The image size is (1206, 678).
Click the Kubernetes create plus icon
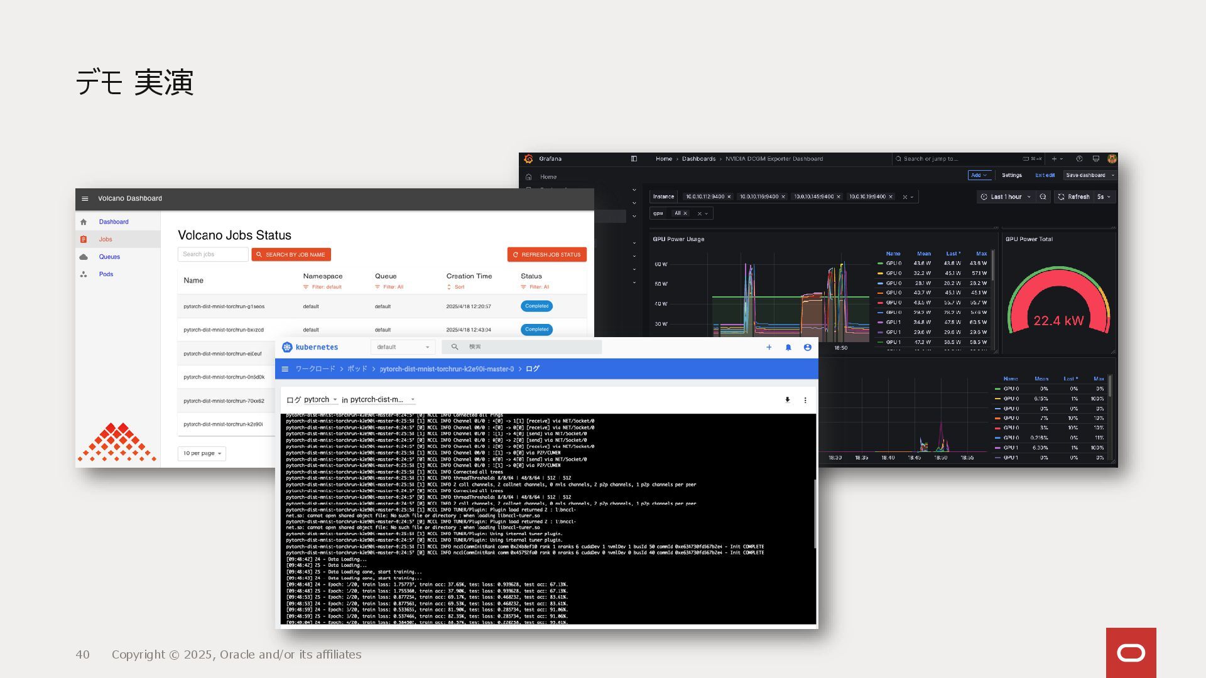pos(769,347)
